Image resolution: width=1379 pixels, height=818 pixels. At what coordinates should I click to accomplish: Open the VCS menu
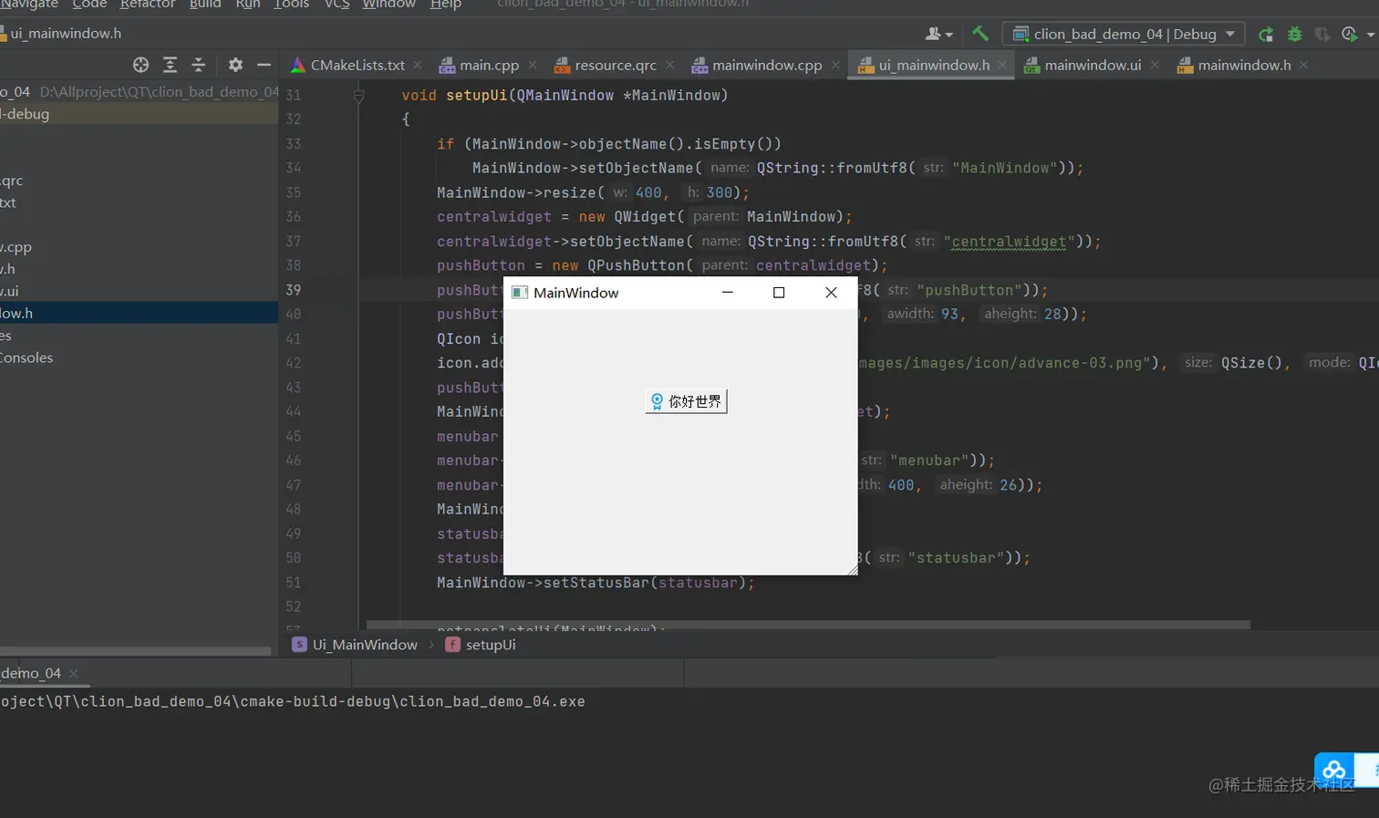pos(337,5)
